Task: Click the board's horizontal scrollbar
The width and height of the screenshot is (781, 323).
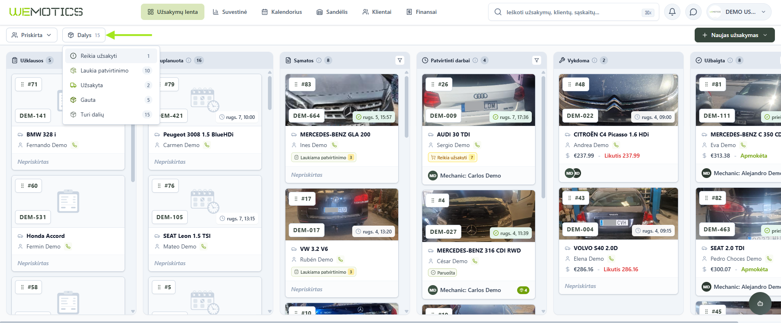Action: coord(369,322)
